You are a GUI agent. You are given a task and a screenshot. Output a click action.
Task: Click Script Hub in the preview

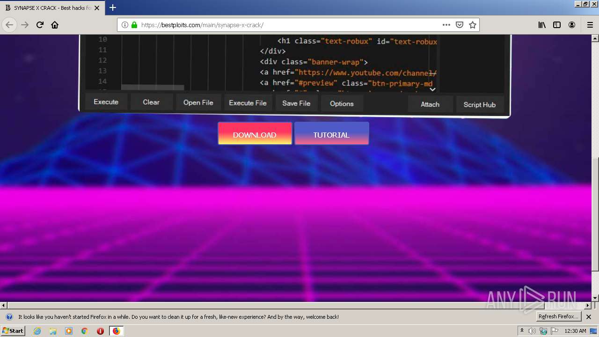[x=480, y=105]
